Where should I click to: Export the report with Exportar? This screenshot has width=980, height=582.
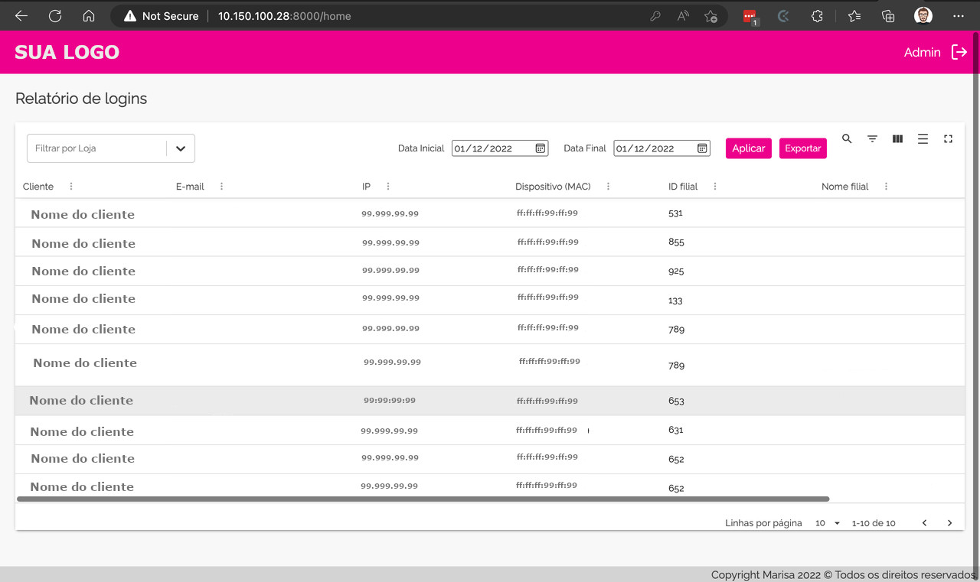(x=802, y=148)
